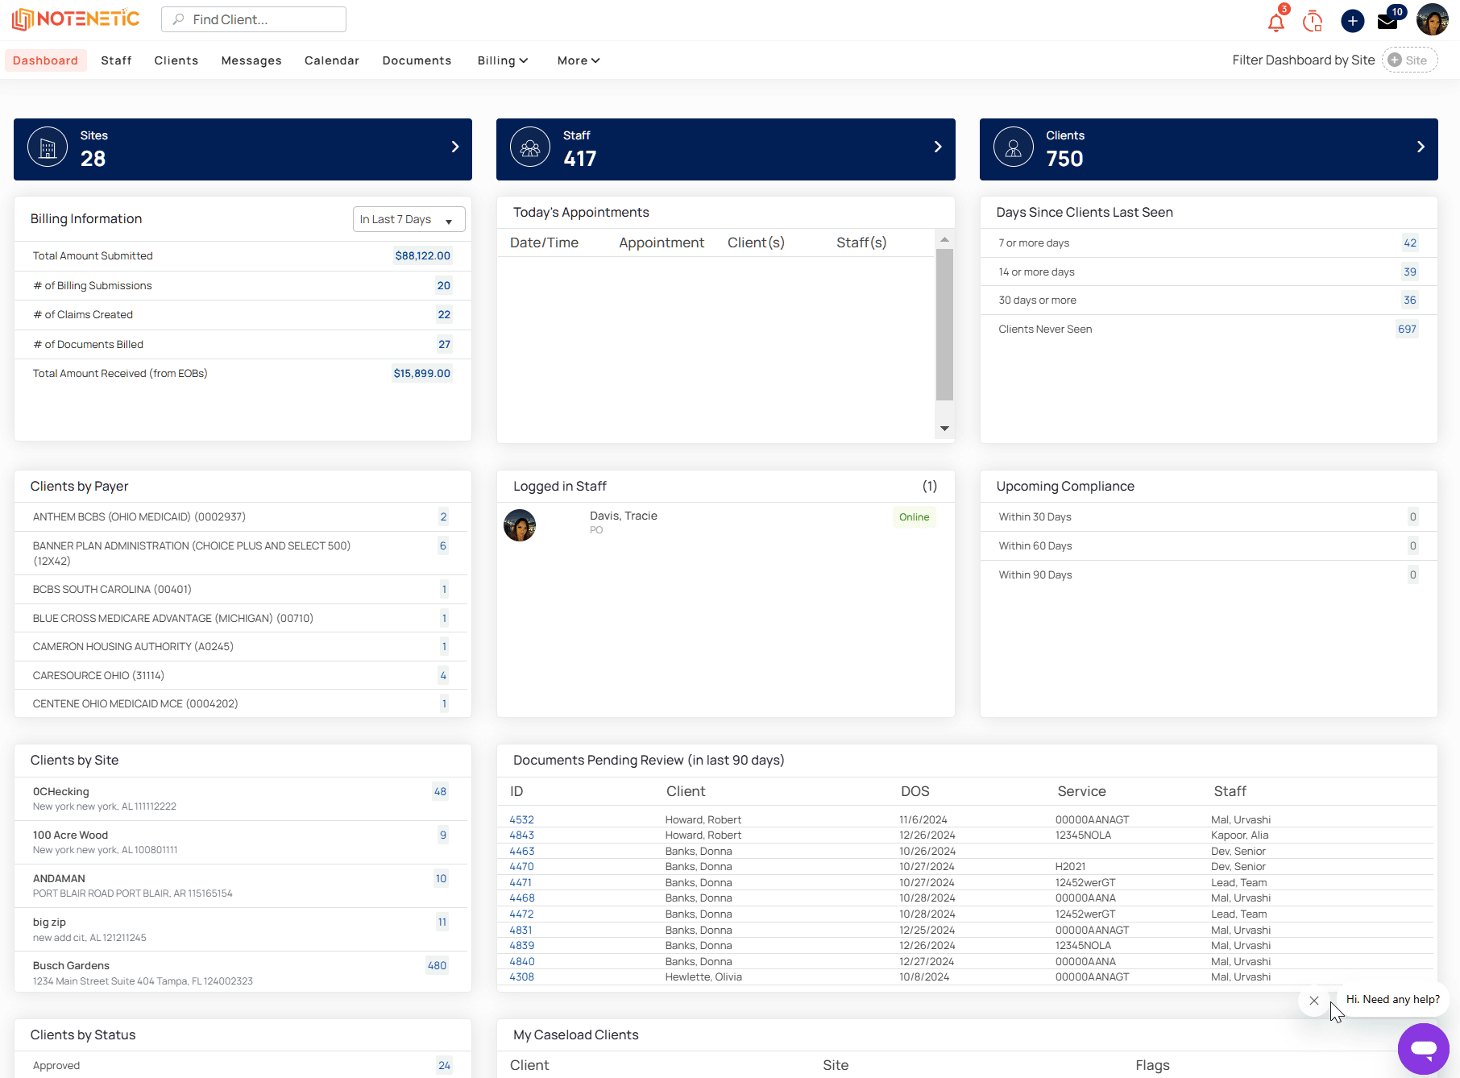Image resolution: width=1460 pixels, height=1078 pixels.
Task: Go to the Calendar tab
Action: (x=332, y=60)
